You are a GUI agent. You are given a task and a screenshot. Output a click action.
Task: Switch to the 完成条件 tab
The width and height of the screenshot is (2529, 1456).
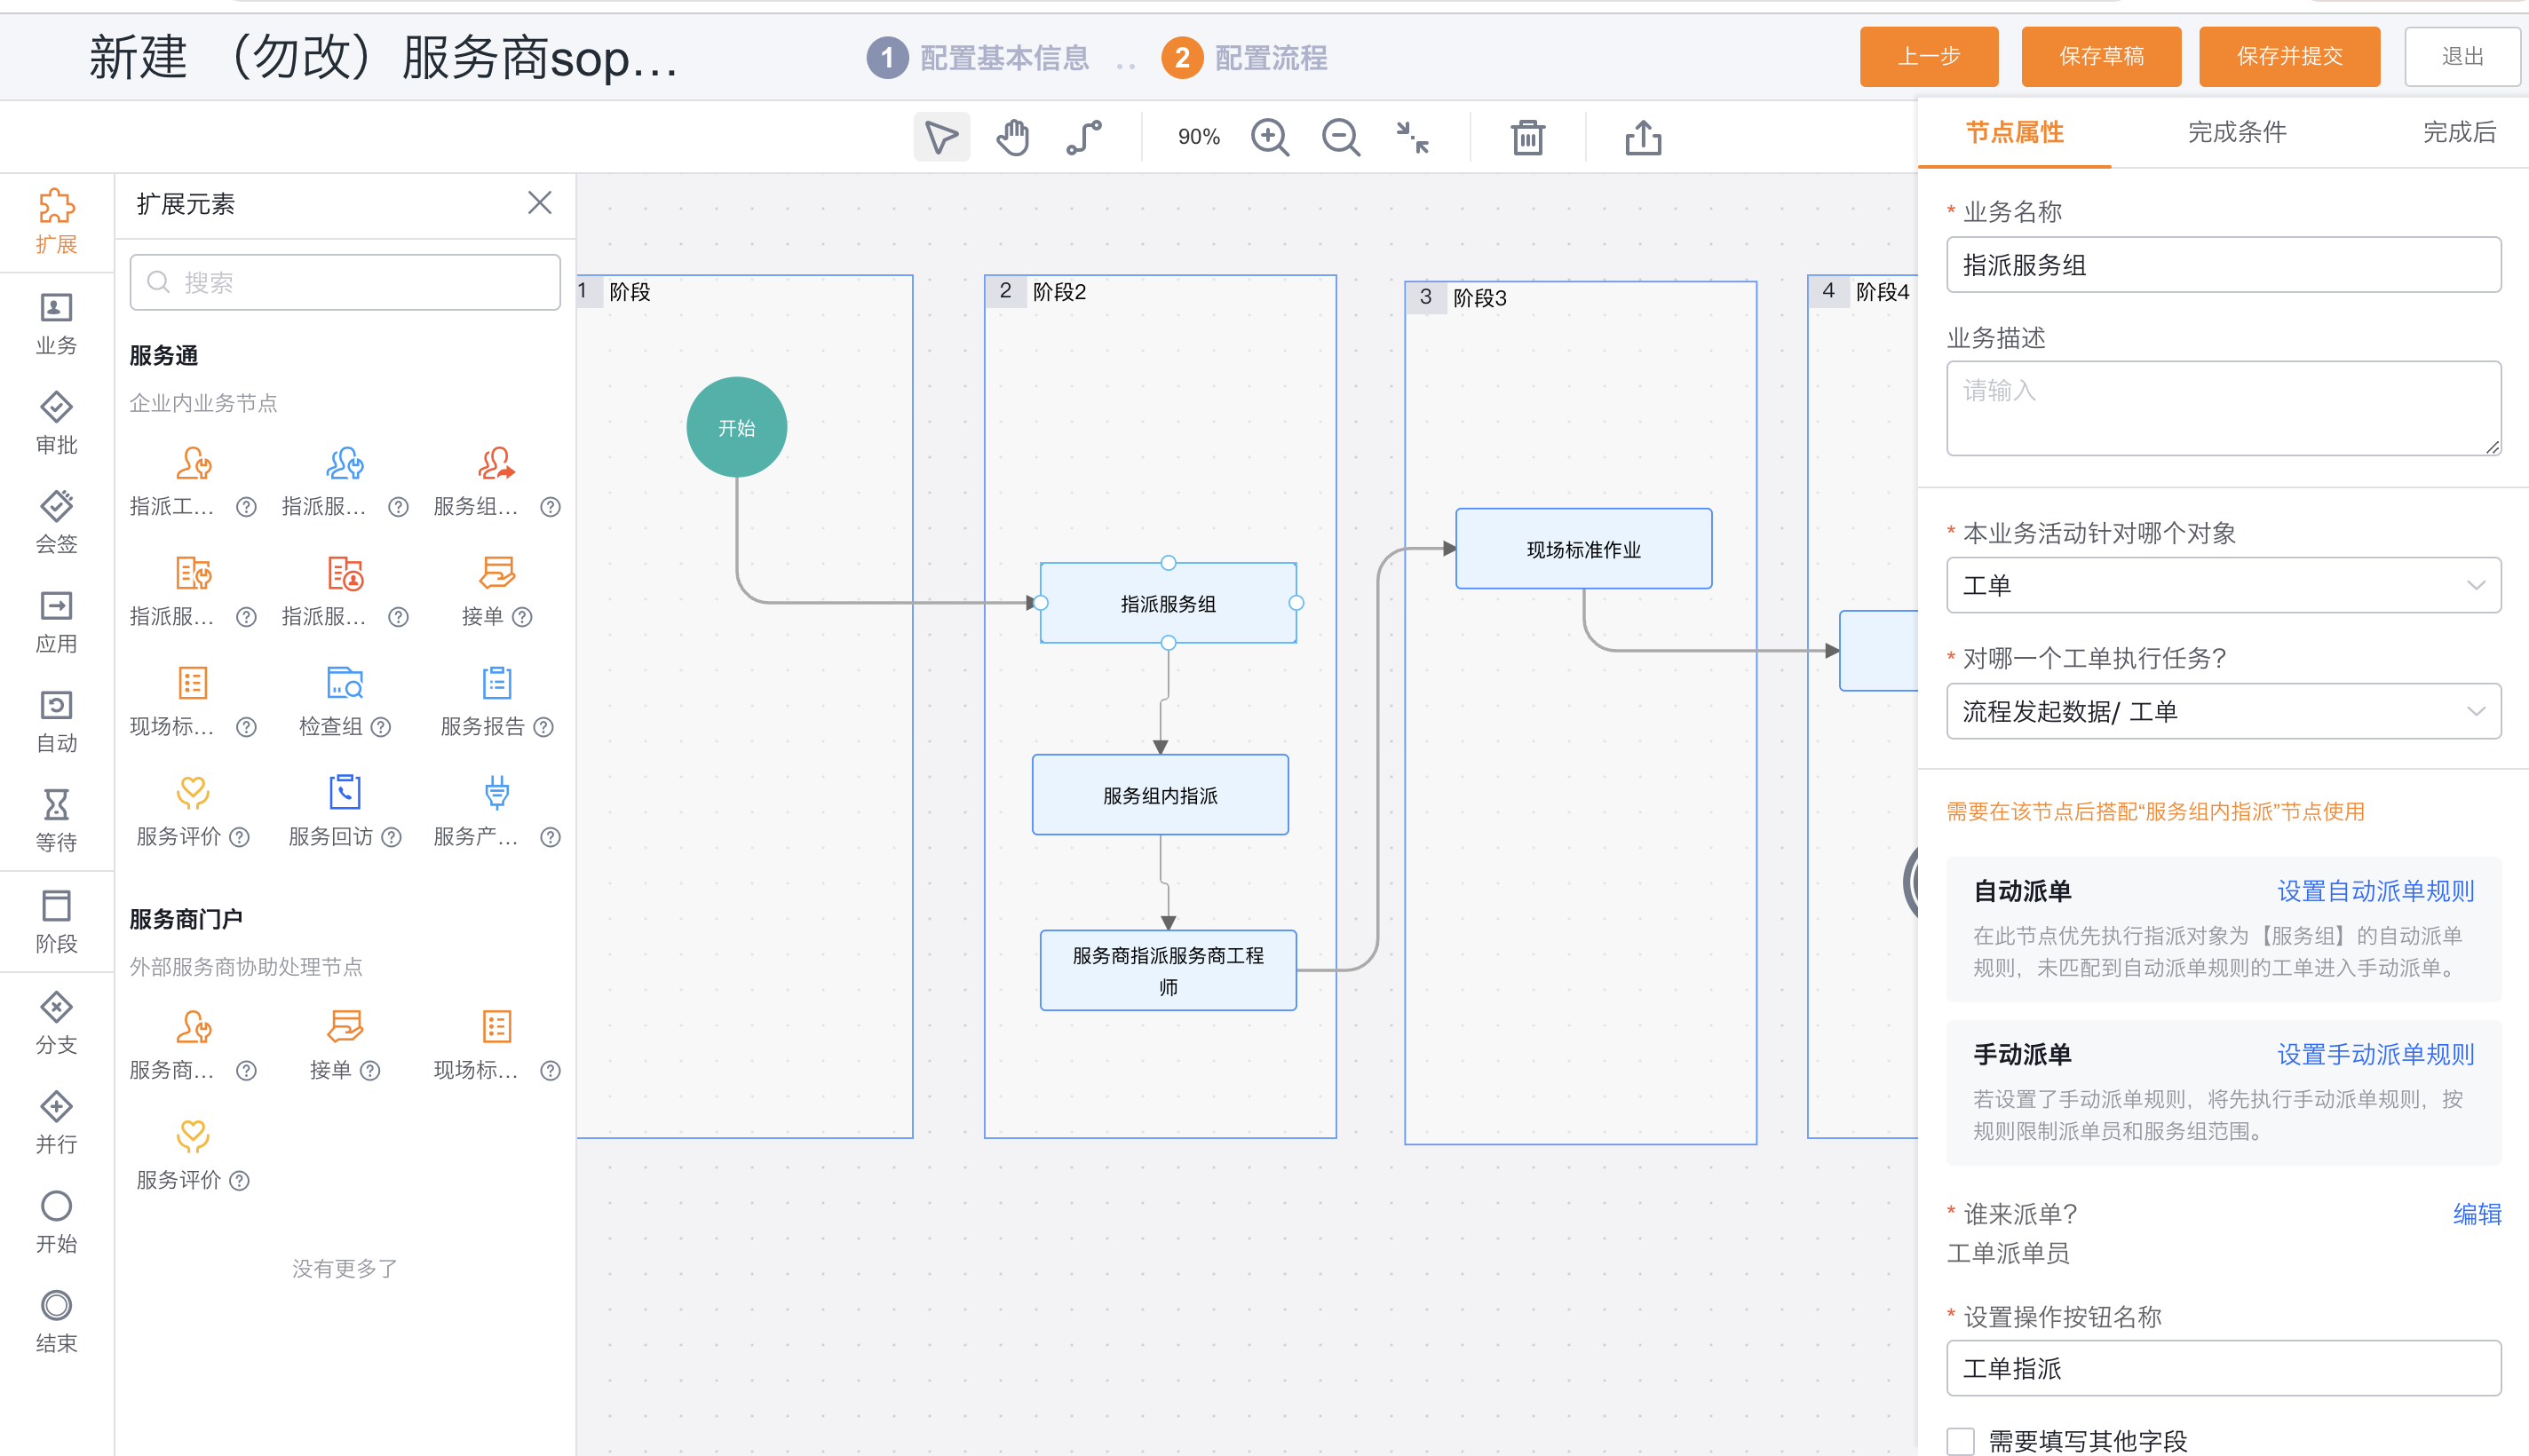pyautogui.click(x=2236, y=132)
